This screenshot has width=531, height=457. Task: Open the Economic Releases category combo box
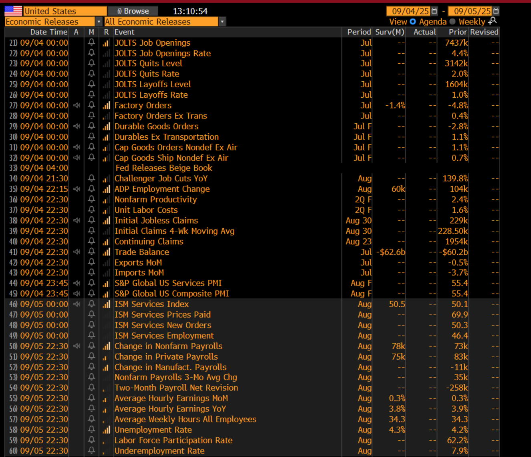[x=54, y=22]
